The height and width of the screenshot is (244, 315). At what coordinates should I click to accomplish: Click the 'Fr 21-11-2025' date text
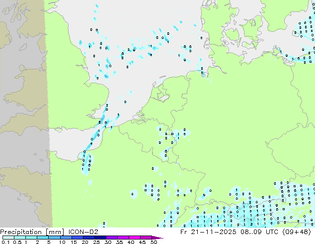208,232
